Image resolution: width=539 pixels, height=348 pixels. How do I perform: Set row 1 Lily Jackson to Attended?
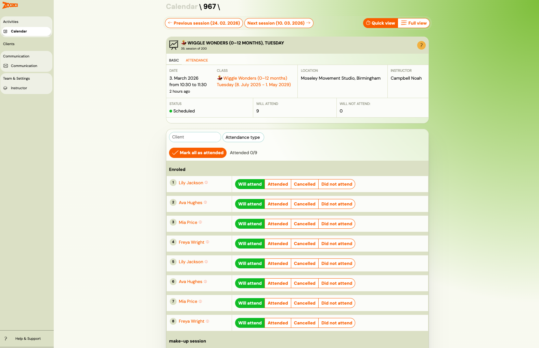pos(278,184)
